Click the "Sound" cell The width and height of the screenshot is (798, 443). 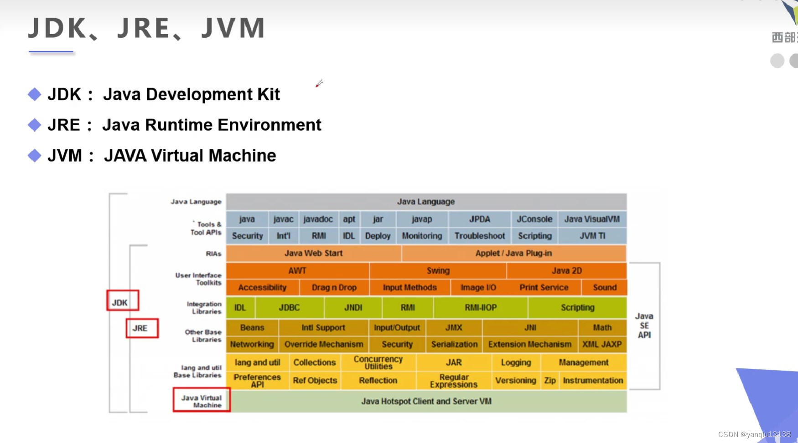tap(605, 287)
